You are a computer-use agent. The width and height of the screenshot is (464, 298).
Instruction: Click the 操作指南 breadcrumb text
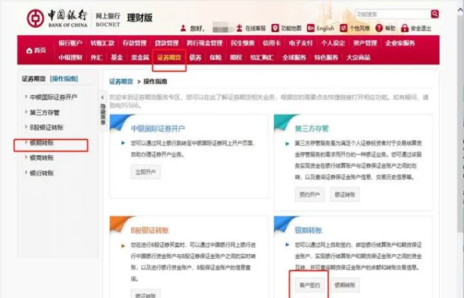(x=155, y=81)
